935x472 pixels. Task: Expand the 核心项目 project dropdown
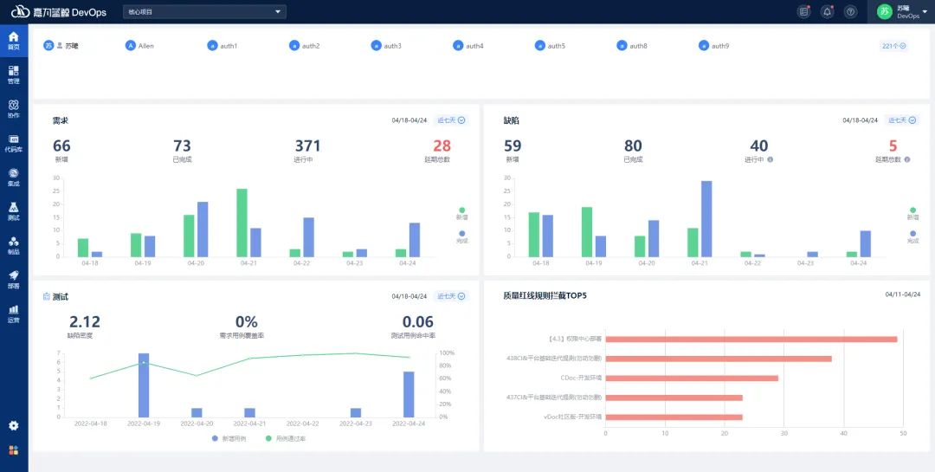click(204, 11)
